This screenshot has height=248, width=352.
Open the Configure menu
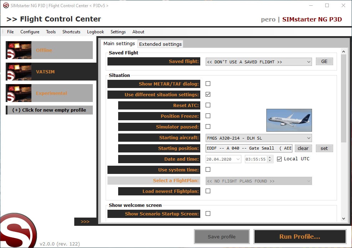click(x=30, y=32)
